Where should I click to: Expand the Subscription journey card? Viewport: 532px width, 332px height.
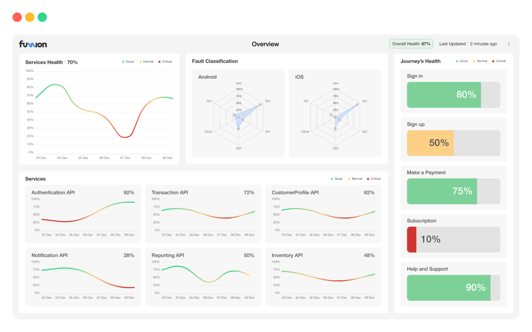click(x=453, y=236)
